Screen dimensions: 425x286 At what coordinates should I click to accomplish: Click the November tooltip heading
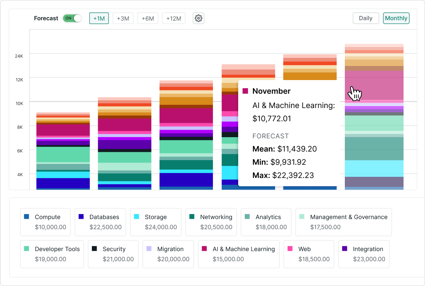pyautogui.click(x=271, y=91)
